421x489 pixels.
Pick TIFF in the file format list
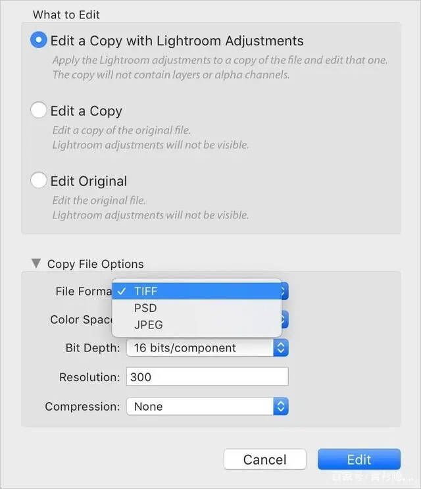point(146,291)
